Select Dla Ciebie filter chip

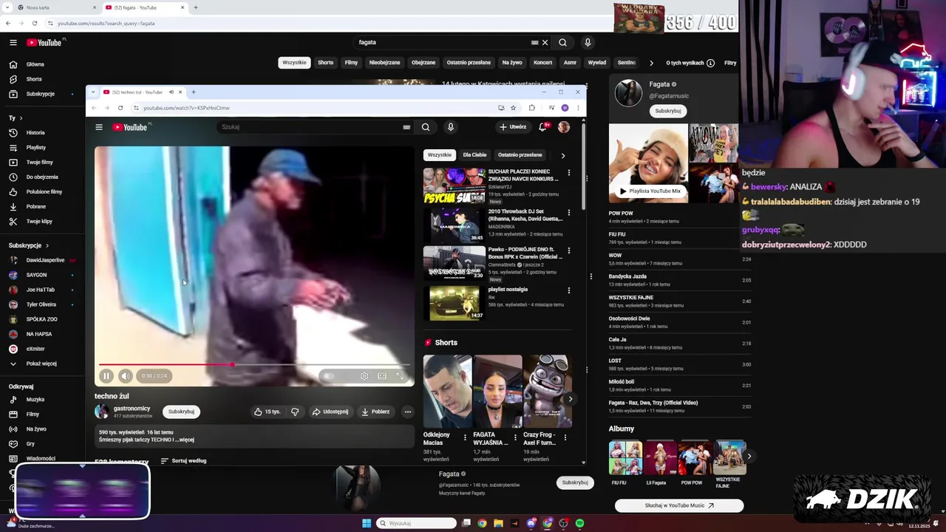pyautogui.click(x=474, y=155)
